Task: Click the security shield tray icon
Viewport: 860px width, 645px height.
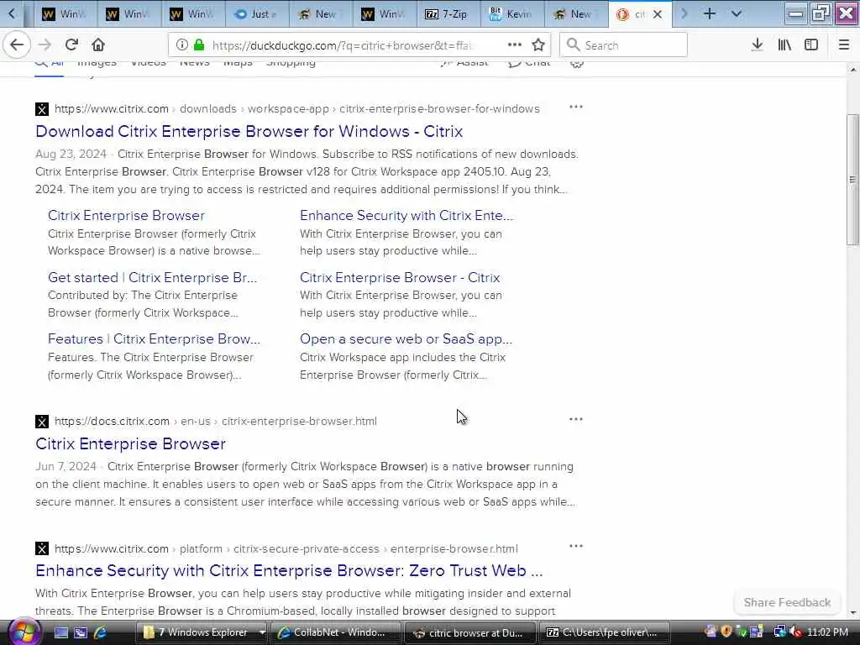Action: click(x=726, y=632)
